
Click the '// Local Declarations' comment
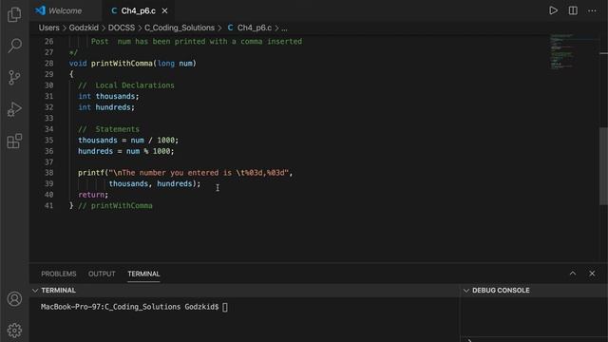coord(126,85)
